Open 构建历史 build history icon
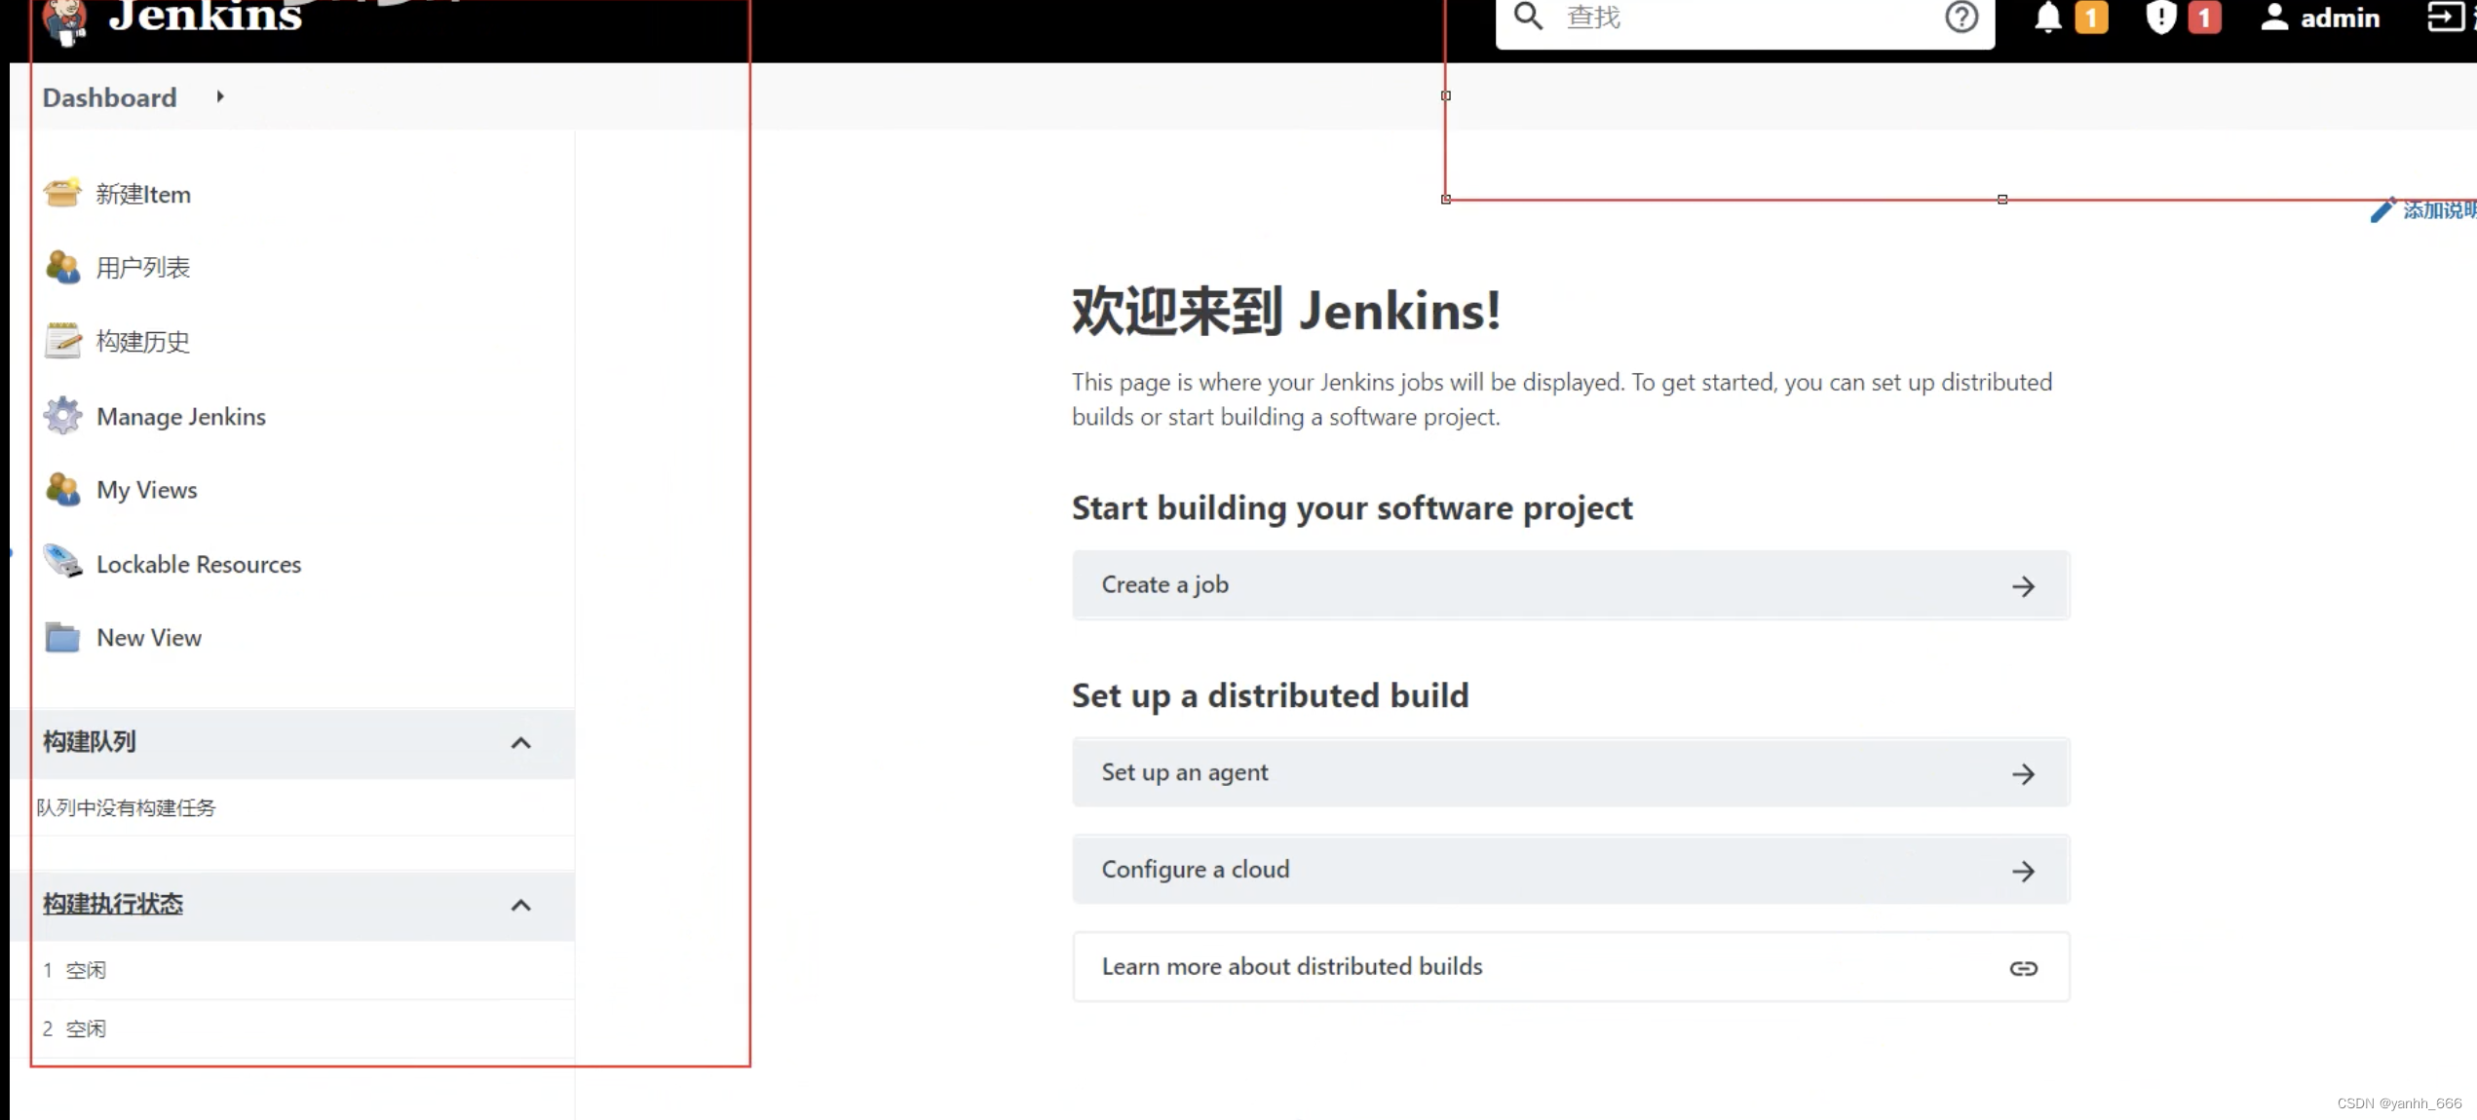 [x=62, y=340]
